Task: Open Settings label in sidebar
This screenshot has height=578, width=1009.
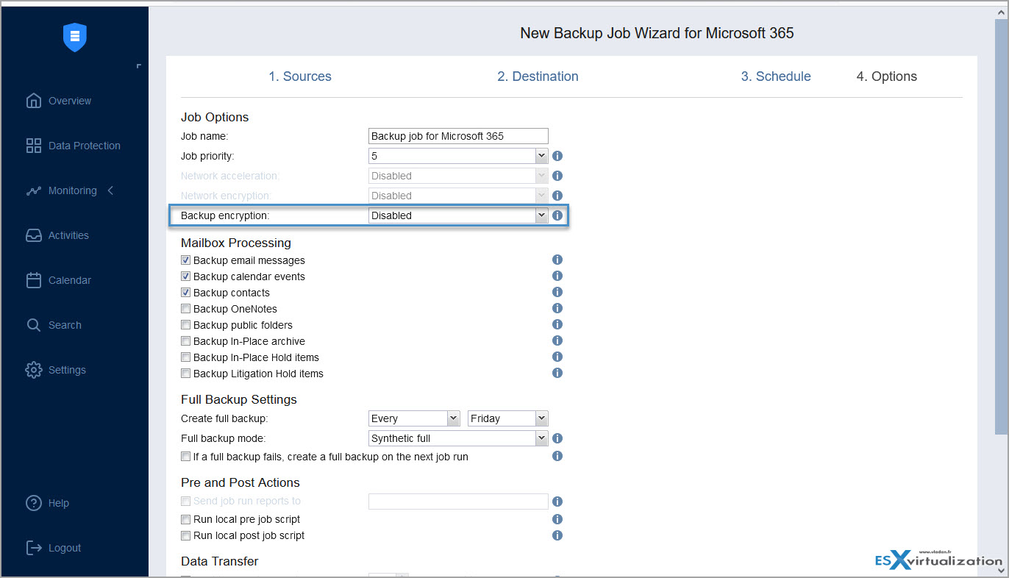Action: tap(67, 370)
